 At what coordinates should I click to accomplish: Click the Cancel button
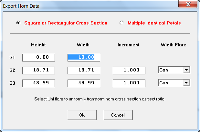(x=118, y=115)
